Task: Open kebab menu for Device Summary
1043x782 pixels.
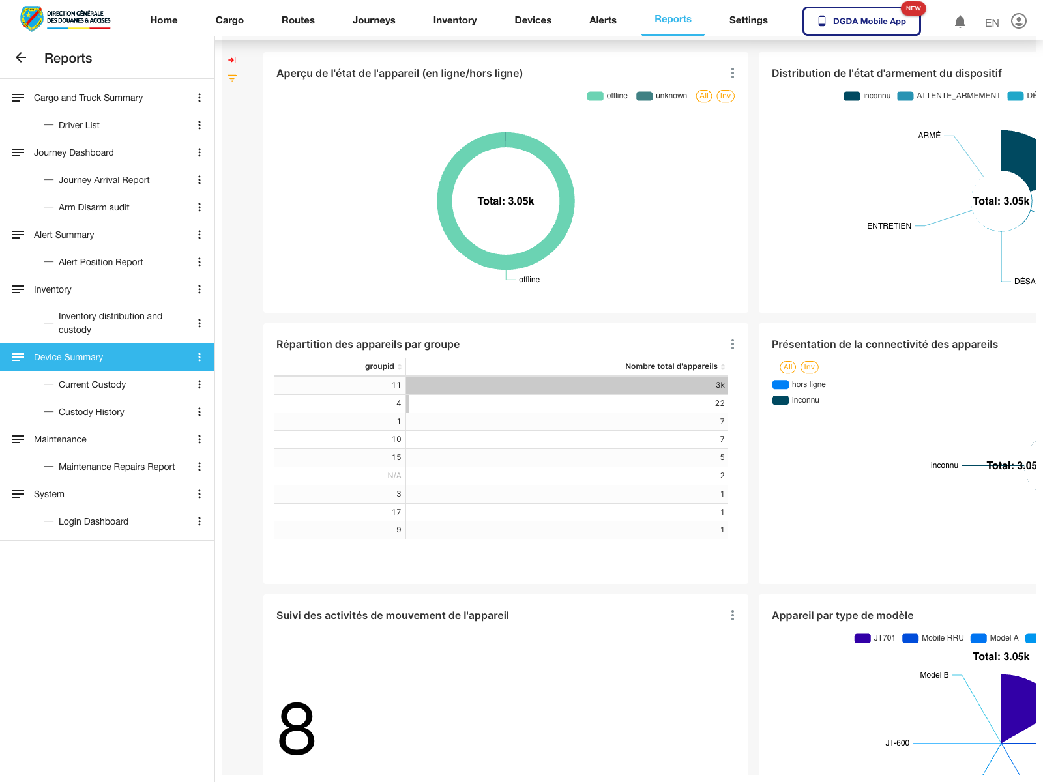Action: tap(199, 357)
